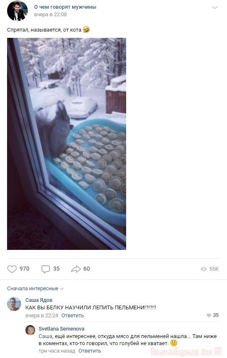Open Саша Ядов's profile name link
This screenshot has height=358, width=227.
39,300
